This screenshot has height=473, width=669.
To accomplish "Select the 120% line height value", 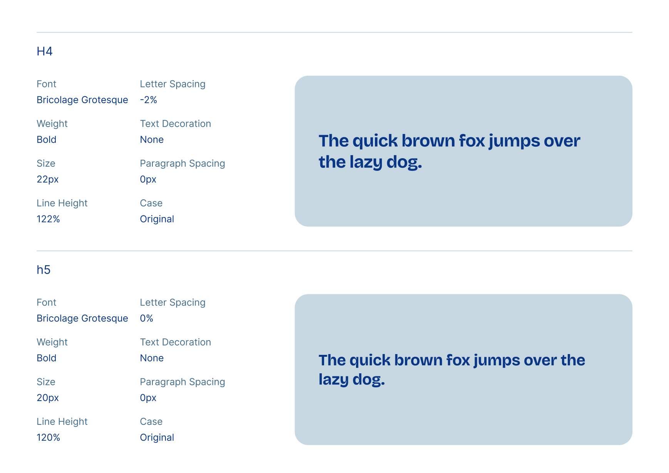I will click(x=48, y=438).
